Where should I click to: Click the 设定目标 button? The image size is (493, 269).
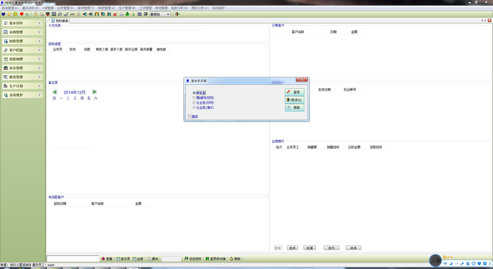coord(193,259)
